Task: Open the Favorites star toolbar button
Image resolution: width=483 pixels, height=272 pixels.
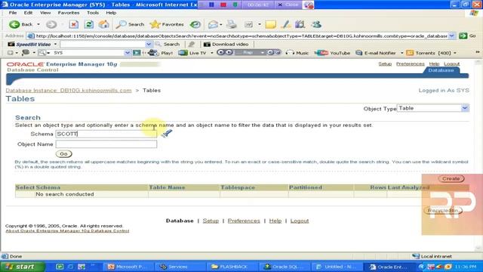Action: click(x=167, y=24)
